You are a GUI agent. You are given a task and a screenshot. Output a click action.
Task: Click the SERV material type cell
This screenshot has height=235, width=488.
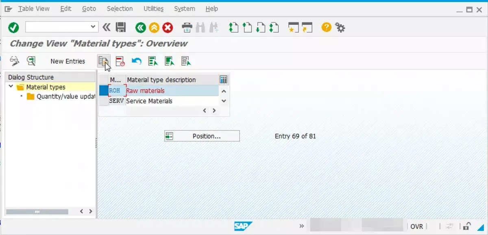click(117, 101)
